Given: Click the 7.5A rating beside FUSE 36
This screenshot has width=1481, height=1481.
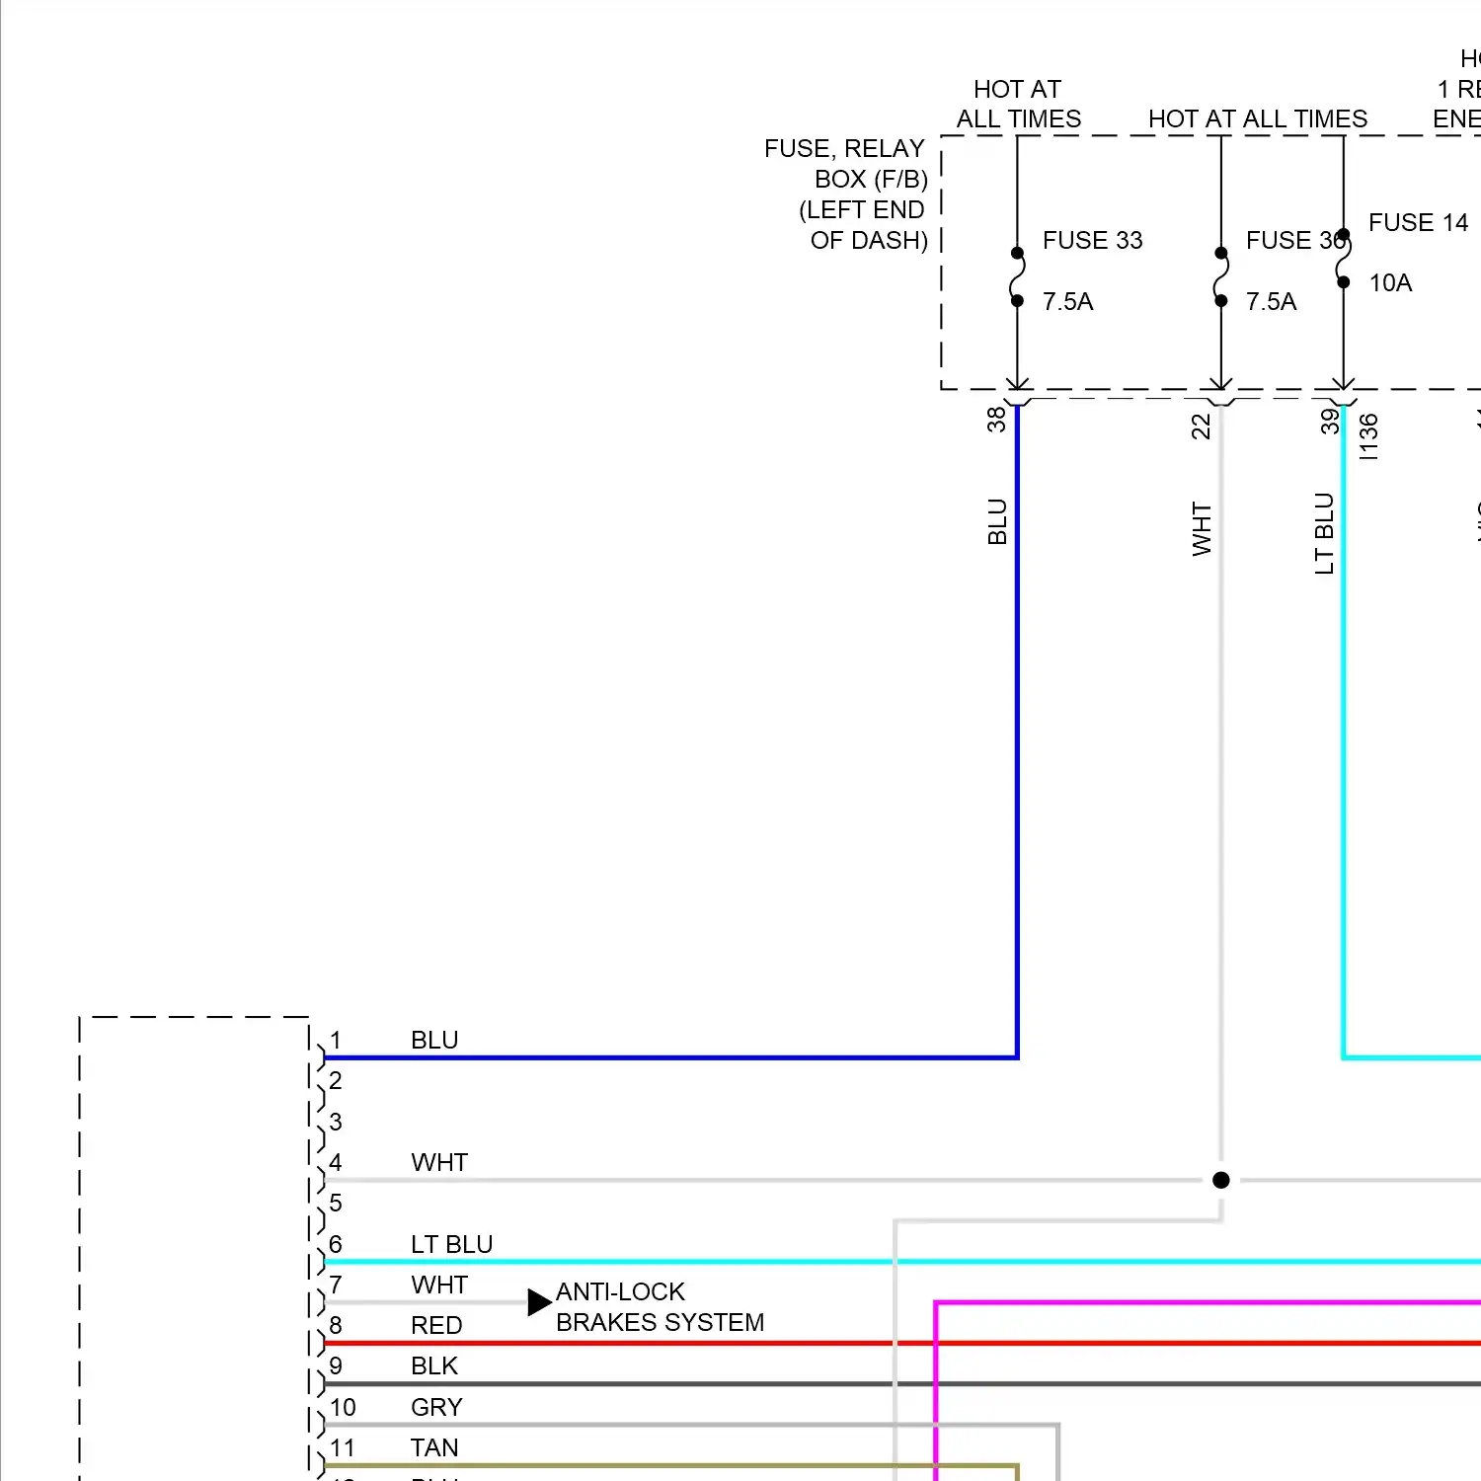Looking at the screenshot, I should pos(1271,302).
